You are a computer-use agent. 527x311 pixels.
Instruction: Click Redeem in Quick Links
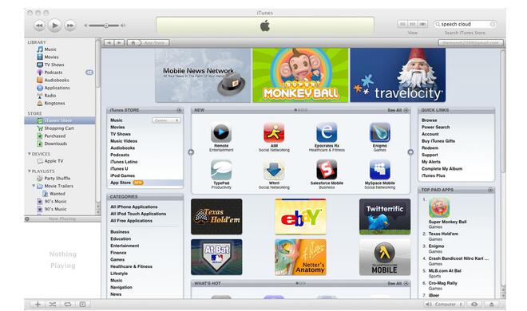click(x=430, y=148)
